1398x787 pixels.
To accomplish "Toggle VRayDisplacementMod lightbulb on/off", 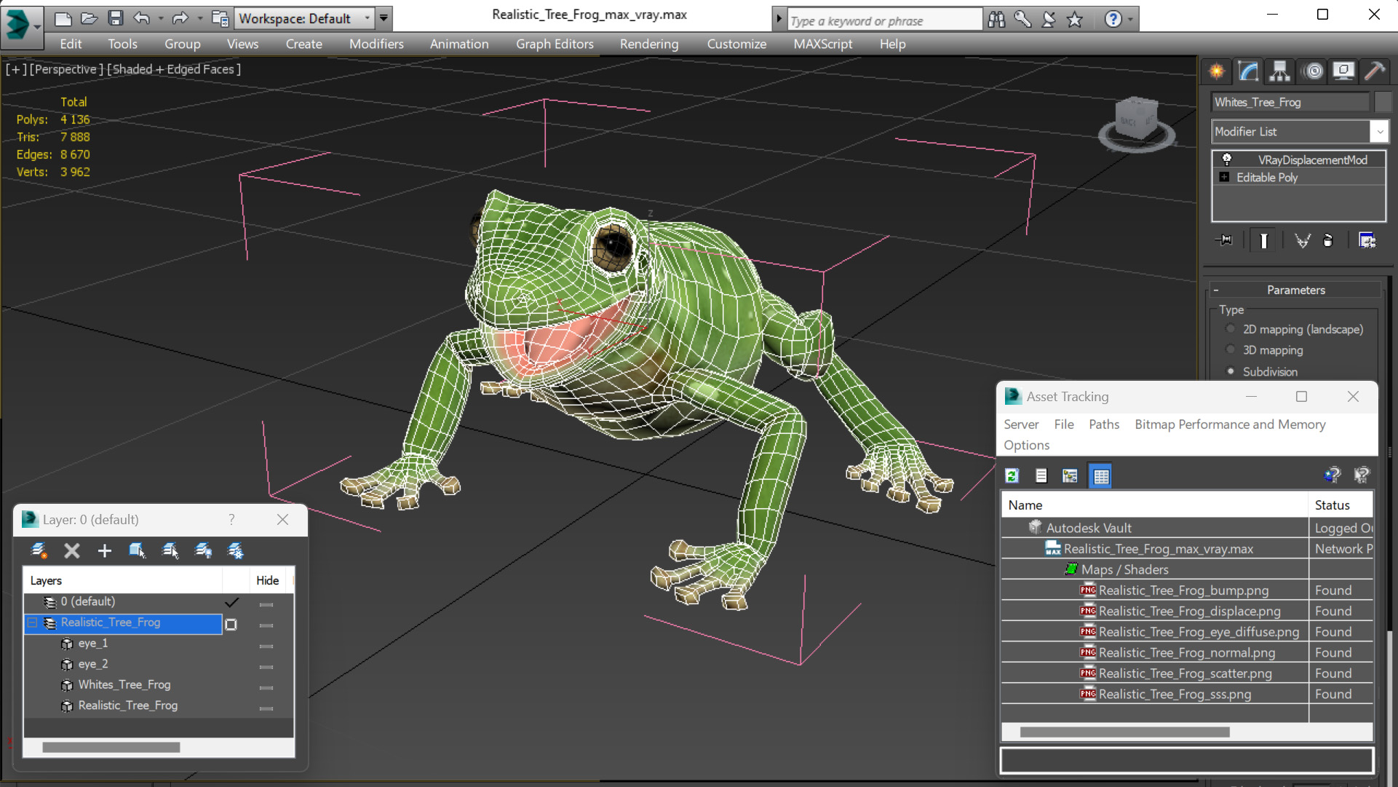I will click(x=1227, y=159).
